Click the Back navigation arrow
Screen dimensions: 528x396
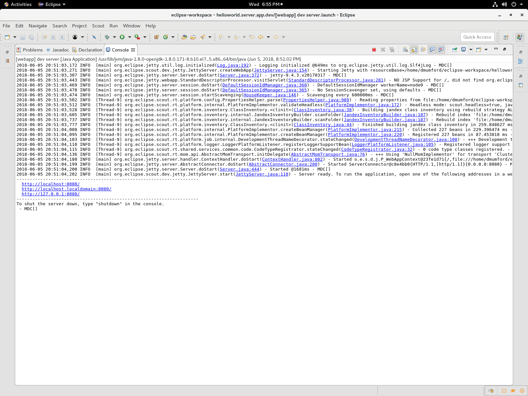[261, 37]
